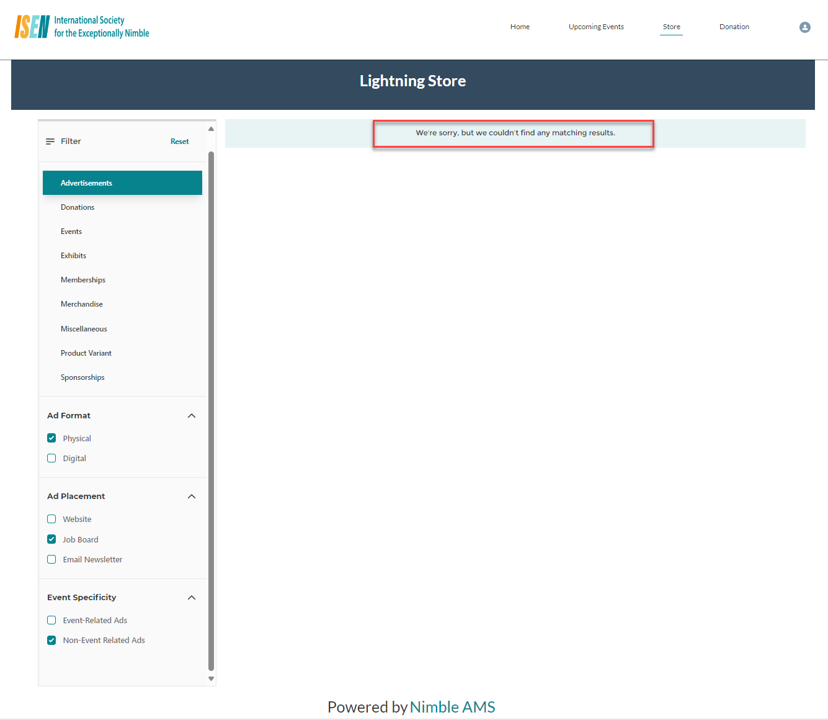Enable the Digital ad format checkbox
This screenshot has height=720, width=828.
[x=51, y=458]
